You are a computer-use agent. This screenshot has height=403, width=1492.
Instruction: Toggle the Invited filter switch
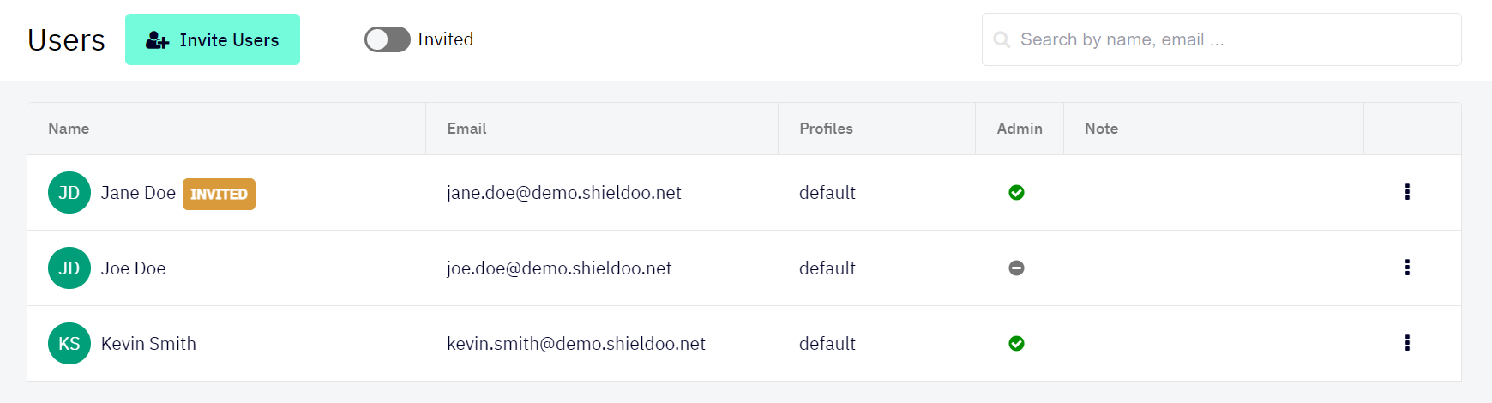coord(388,39)
